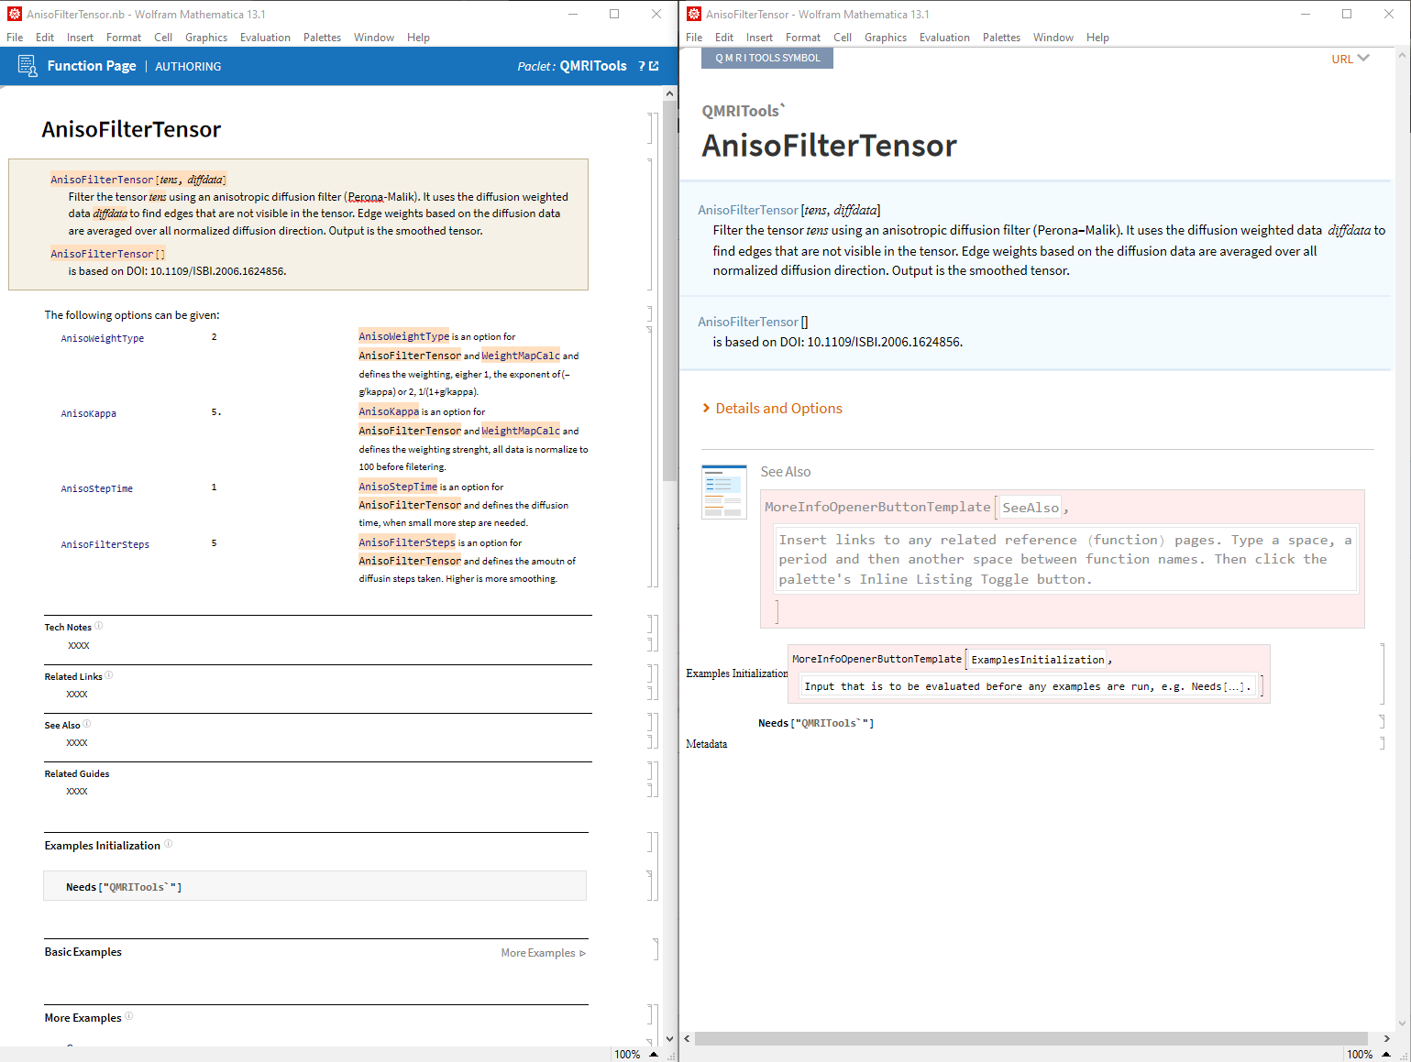1411x1062 pixels.
Task: Click the question mark help icon by QMRITools
Action: [642, 66]
